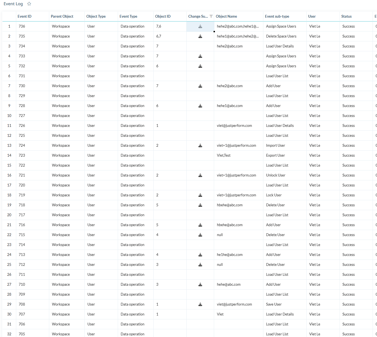Download change summary for event 735
The width and height of the screenshot is (377, 337).
coord(200,36)
